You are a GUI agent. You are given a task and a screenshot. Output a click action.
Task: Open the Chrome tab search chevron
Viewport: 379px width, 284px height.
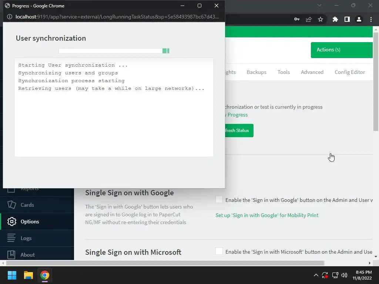pyautogui.click(x=319, y=5)
